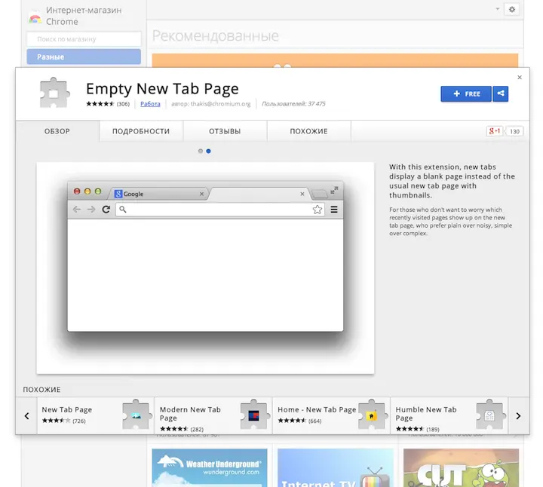Add extension with the FREE button

[x=466, y=93]
